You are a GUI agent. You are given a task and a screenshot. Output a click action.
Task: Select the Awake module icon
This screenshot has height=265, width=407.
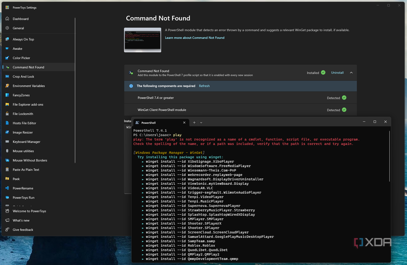click(7, 48)
